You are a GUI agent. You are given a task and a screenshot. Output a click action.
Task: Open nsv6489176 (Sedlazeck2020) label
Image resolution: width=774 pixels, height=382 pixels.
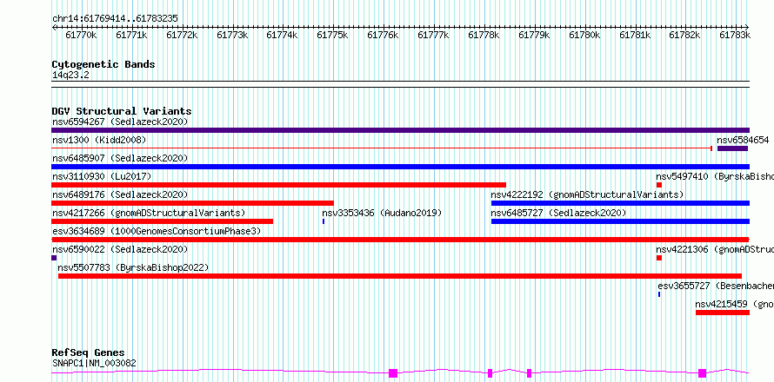click(x=120, y=194)
